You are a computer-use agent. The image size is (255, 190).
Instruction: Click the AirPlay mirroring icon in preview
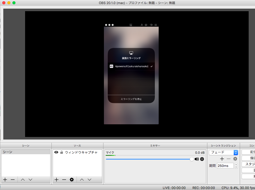coord(131,53)
